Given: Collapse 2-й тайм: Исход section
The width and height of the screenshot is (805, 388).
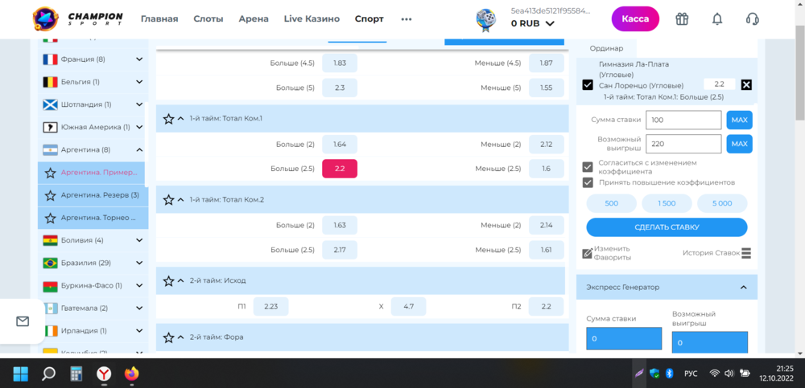Looking at the screenshot, I should (x=180, y=281).
